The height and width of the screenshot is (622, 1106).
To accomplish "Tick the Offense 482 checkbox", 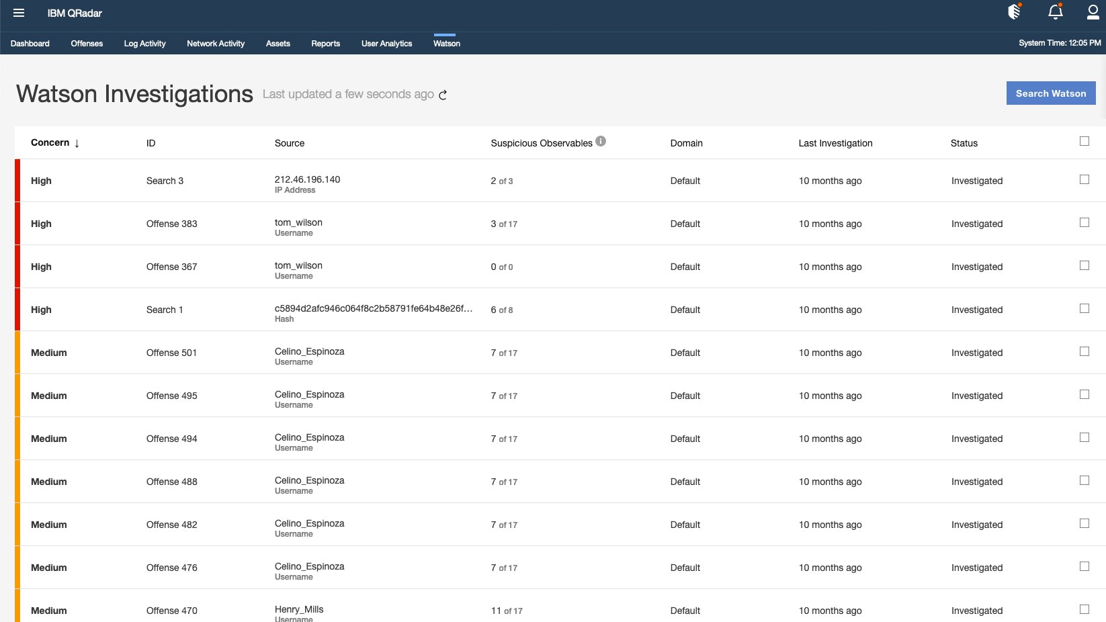I will coord(1084,523).
